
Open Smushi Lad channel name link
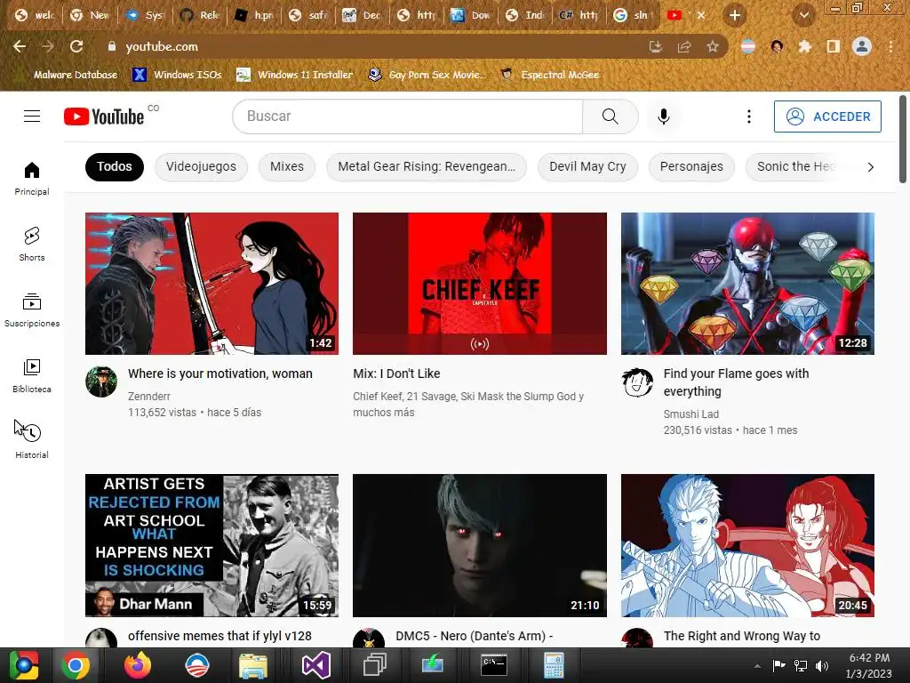point(690,414)
